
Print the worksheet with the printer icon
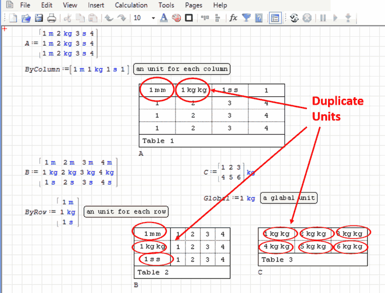51,18
